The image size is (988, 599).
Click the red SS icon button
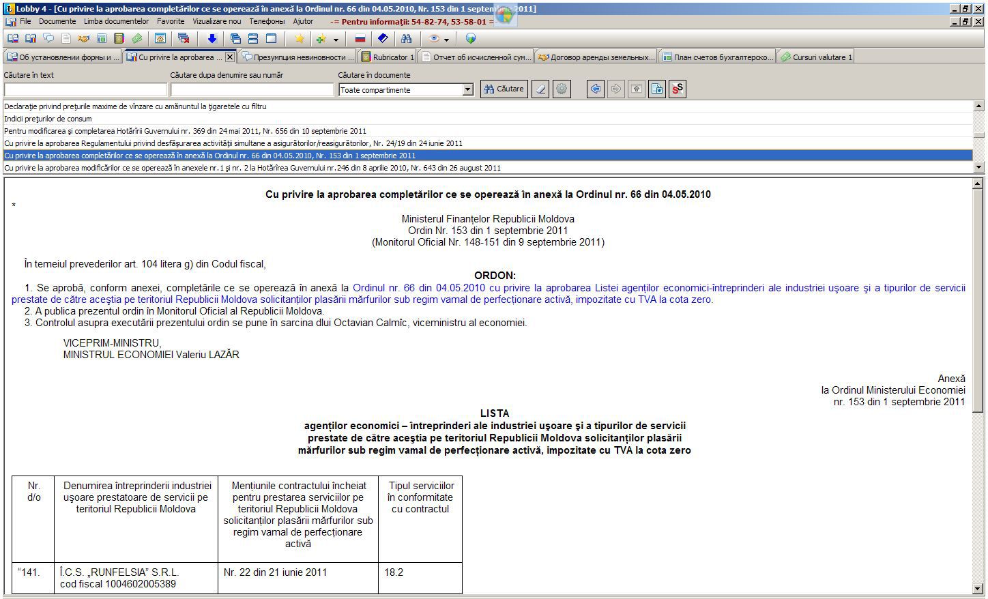point(678,89)
